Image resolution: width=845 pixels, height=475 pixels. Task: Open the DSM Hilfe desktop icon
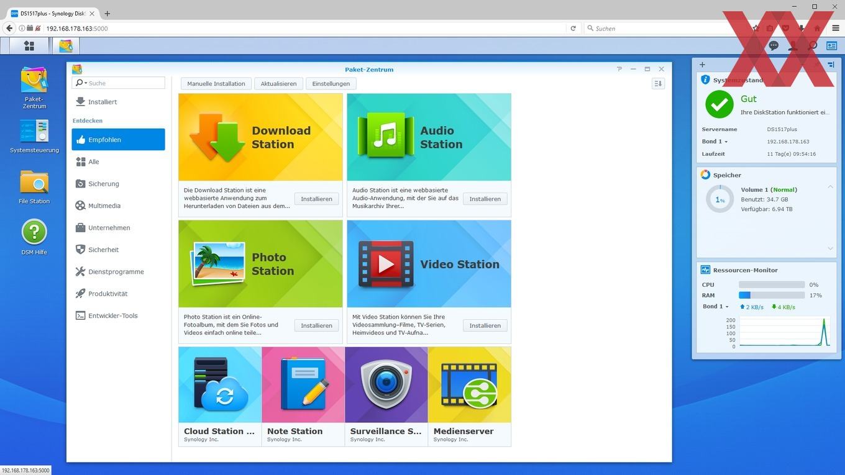[x=34, y=237]
